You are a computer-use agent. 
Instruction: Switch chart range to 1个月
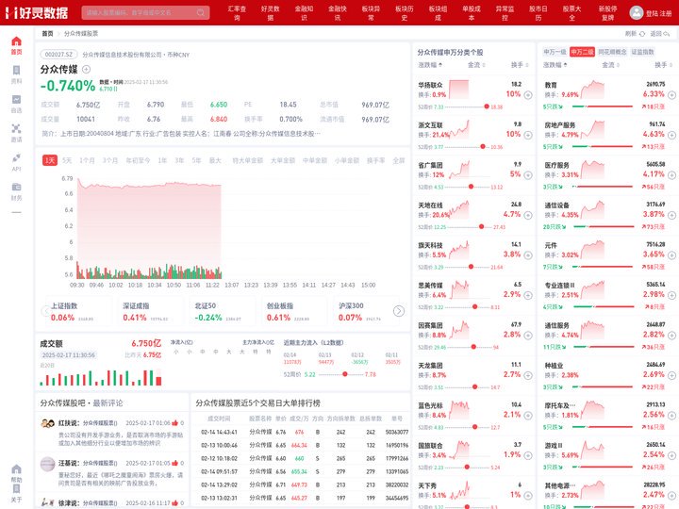pyautogui.click(x=87, y=160)
